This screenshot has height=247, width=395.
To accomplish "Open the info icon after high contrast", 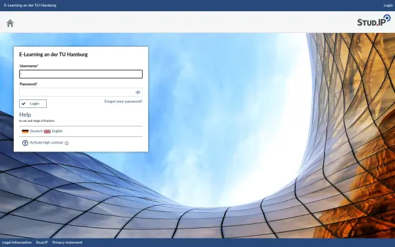I will point(66,143).
